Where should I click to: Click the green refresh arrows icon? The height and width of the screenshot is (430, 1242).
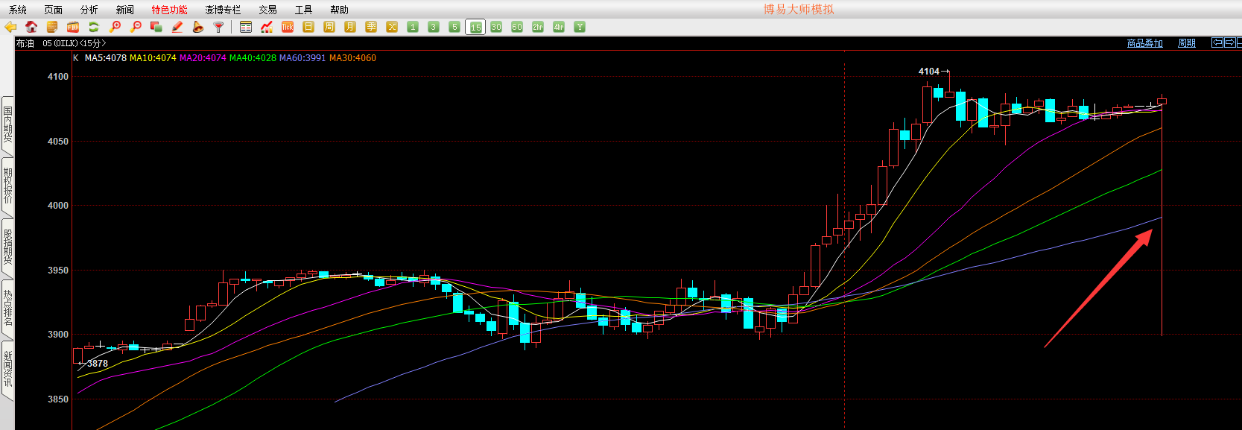tap(94, 27)
